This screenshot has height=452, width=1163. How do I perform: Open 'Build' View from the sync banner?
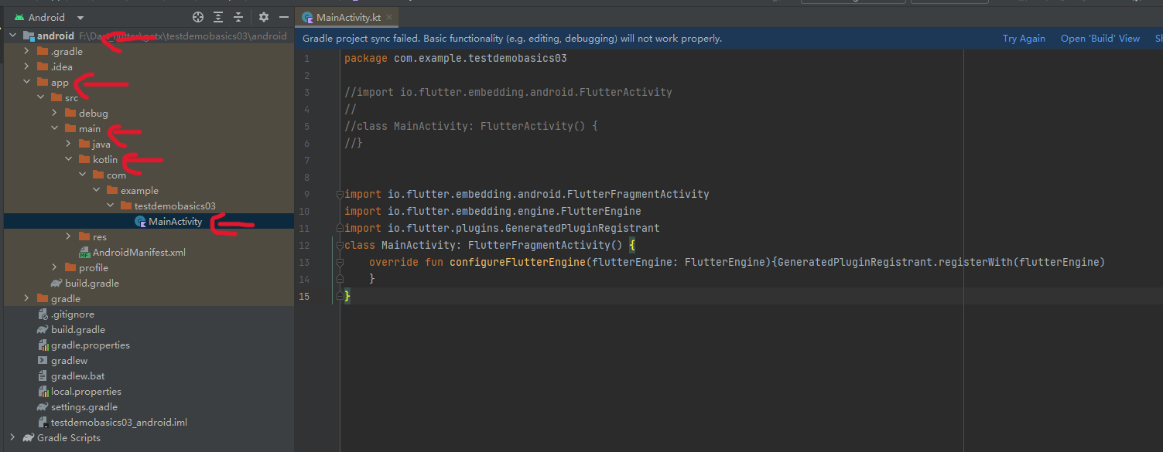point(1100,37)
